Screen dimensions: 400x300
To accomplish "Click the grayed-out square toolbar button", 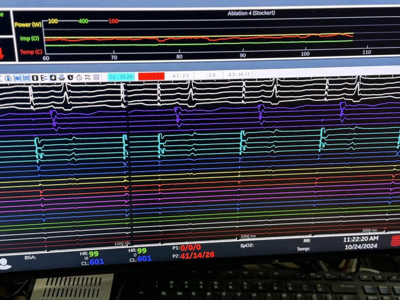I will point(96,77).
